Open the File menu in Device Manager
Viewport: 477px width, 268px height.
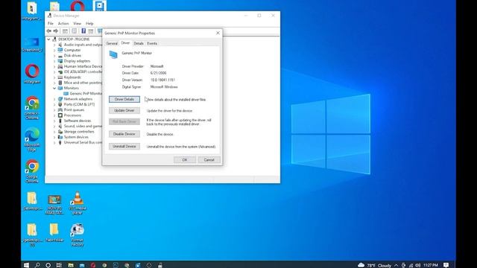51,23
